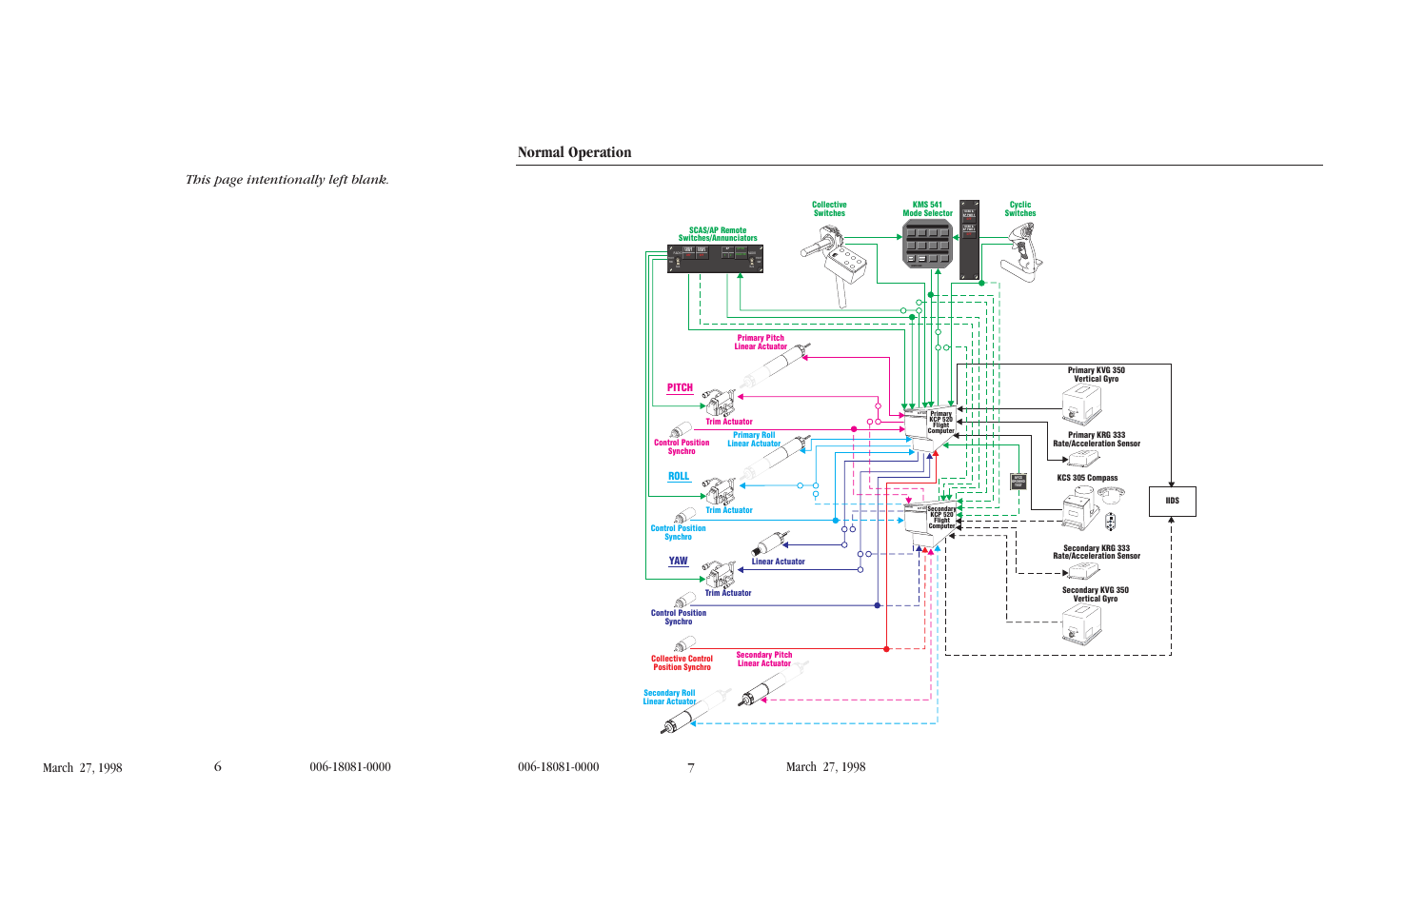This screenshot has width=1404, height=908.
Task: Click the 'Secondary Pitch Linear Actuator' label
Action: (764, 660)
